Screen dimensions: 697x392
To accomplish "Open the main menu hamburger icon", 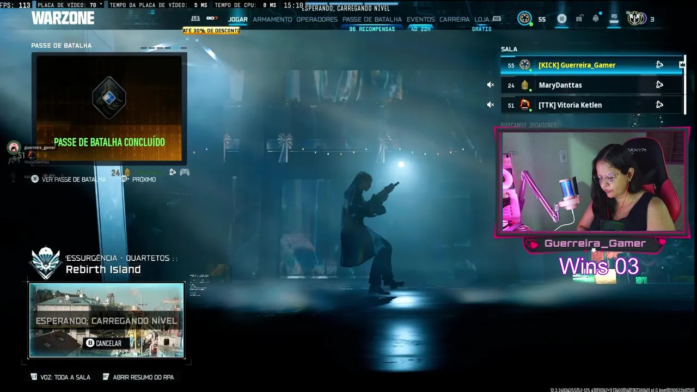I will coord(562,19).
